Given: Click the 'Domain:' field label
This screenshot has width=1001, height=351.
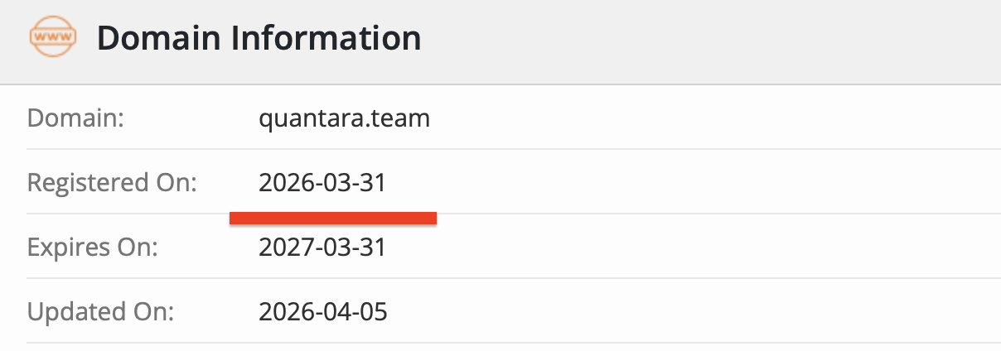Looking at the screenshot, I should click(x=75, y=118).
